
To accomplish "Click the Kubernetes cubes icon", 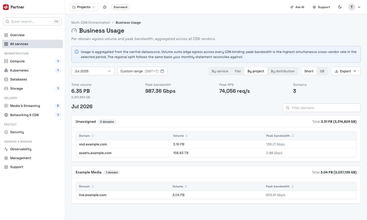I will pos(6,71).
